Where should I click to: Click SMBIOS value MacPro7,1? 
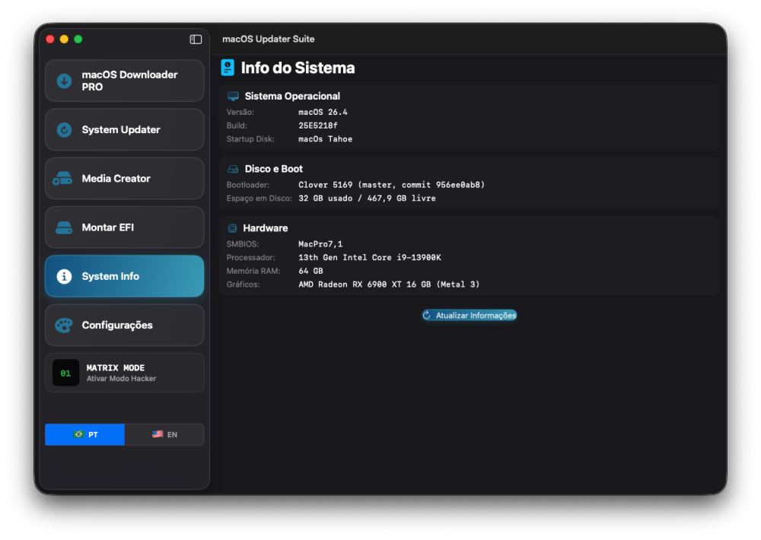(x=320, y=244)
